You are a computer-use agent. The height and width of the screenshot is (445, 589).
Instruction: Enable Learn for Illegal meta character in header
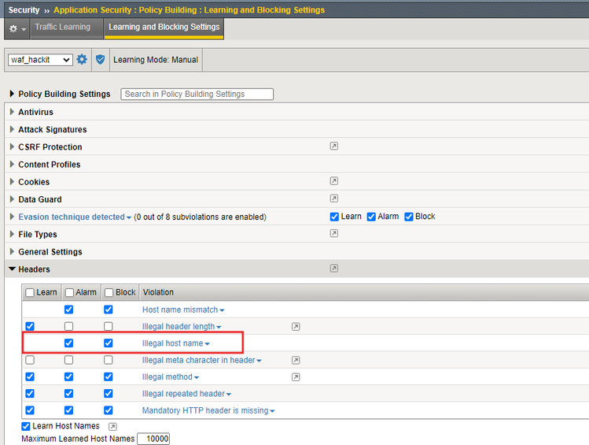(x=30, y=360)
